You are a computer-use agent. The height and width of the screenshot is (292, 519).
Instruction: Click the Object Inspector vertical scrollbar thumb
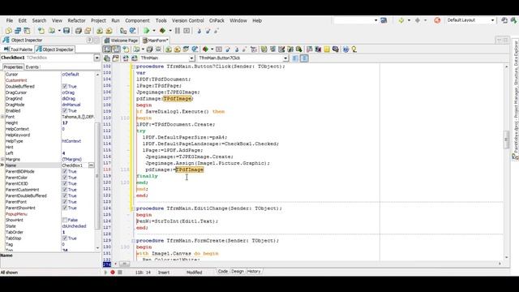click(x=97, y=176)
